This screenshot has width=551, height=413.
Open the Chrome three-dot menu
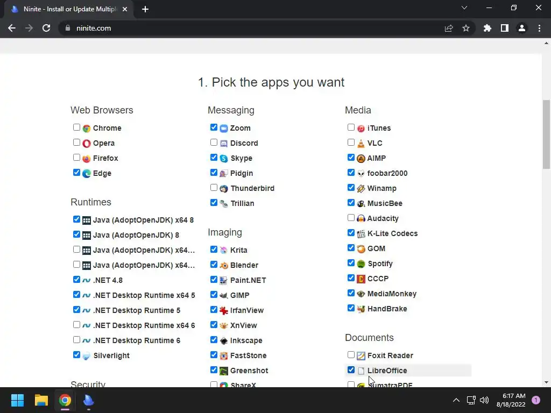pyautogui.click(x=539, y=28)
